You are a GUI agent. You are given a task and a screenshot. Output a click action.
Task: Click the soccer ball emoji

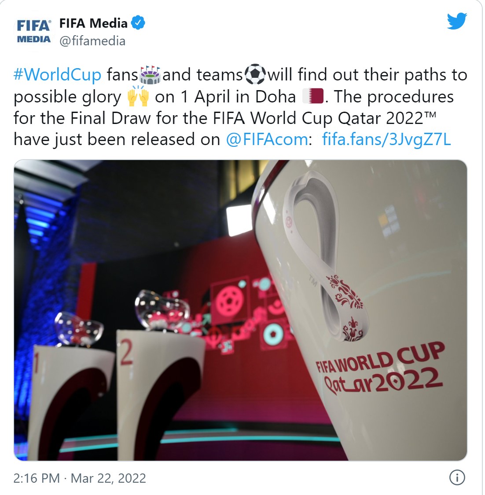pos(255,74)
